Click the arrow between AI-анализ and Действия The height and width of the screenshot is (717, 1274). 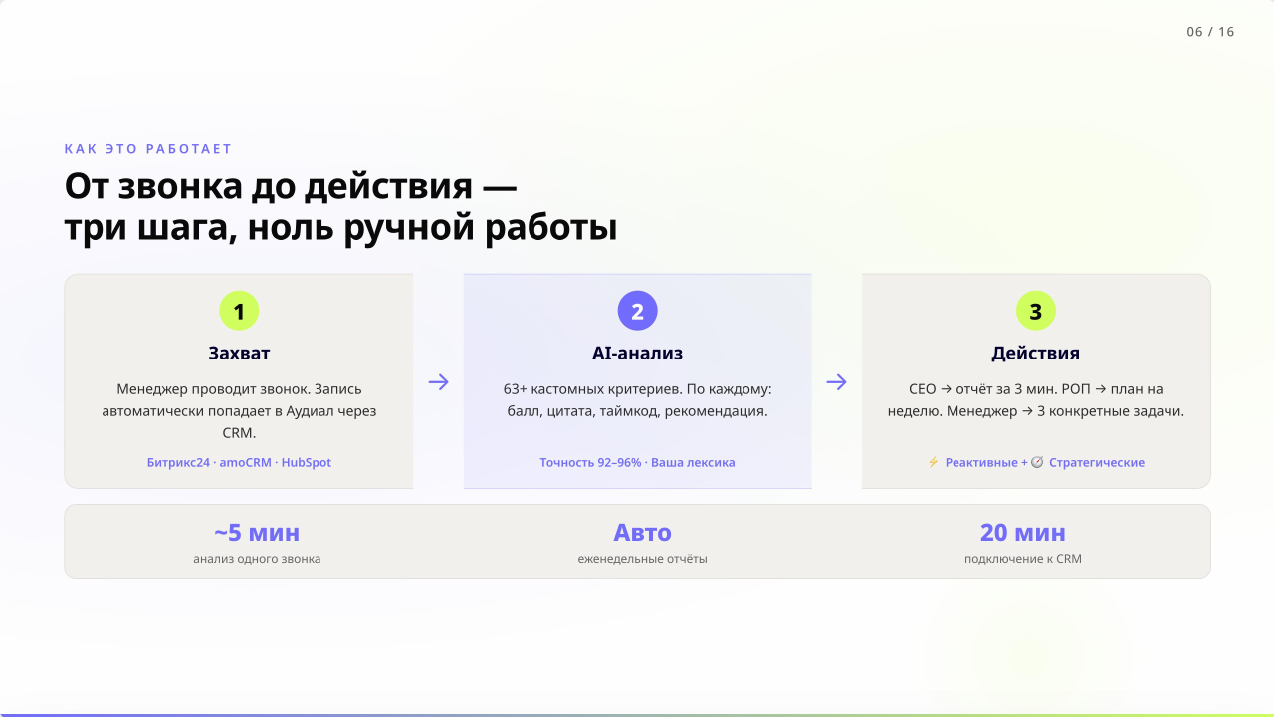pyautogui.click(x=836, y=381)
